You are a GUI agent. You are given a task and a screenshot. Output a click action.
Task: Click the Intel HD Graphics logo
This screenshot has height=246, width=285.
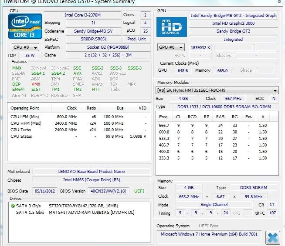[x=171, y=27]
